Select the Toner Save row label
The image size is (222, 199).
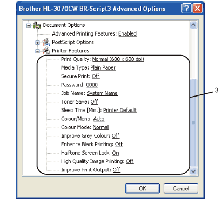[x=75, y=102]
